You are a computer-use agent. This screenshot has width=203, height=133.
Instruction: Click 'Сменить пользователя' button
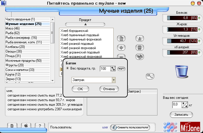130,127
